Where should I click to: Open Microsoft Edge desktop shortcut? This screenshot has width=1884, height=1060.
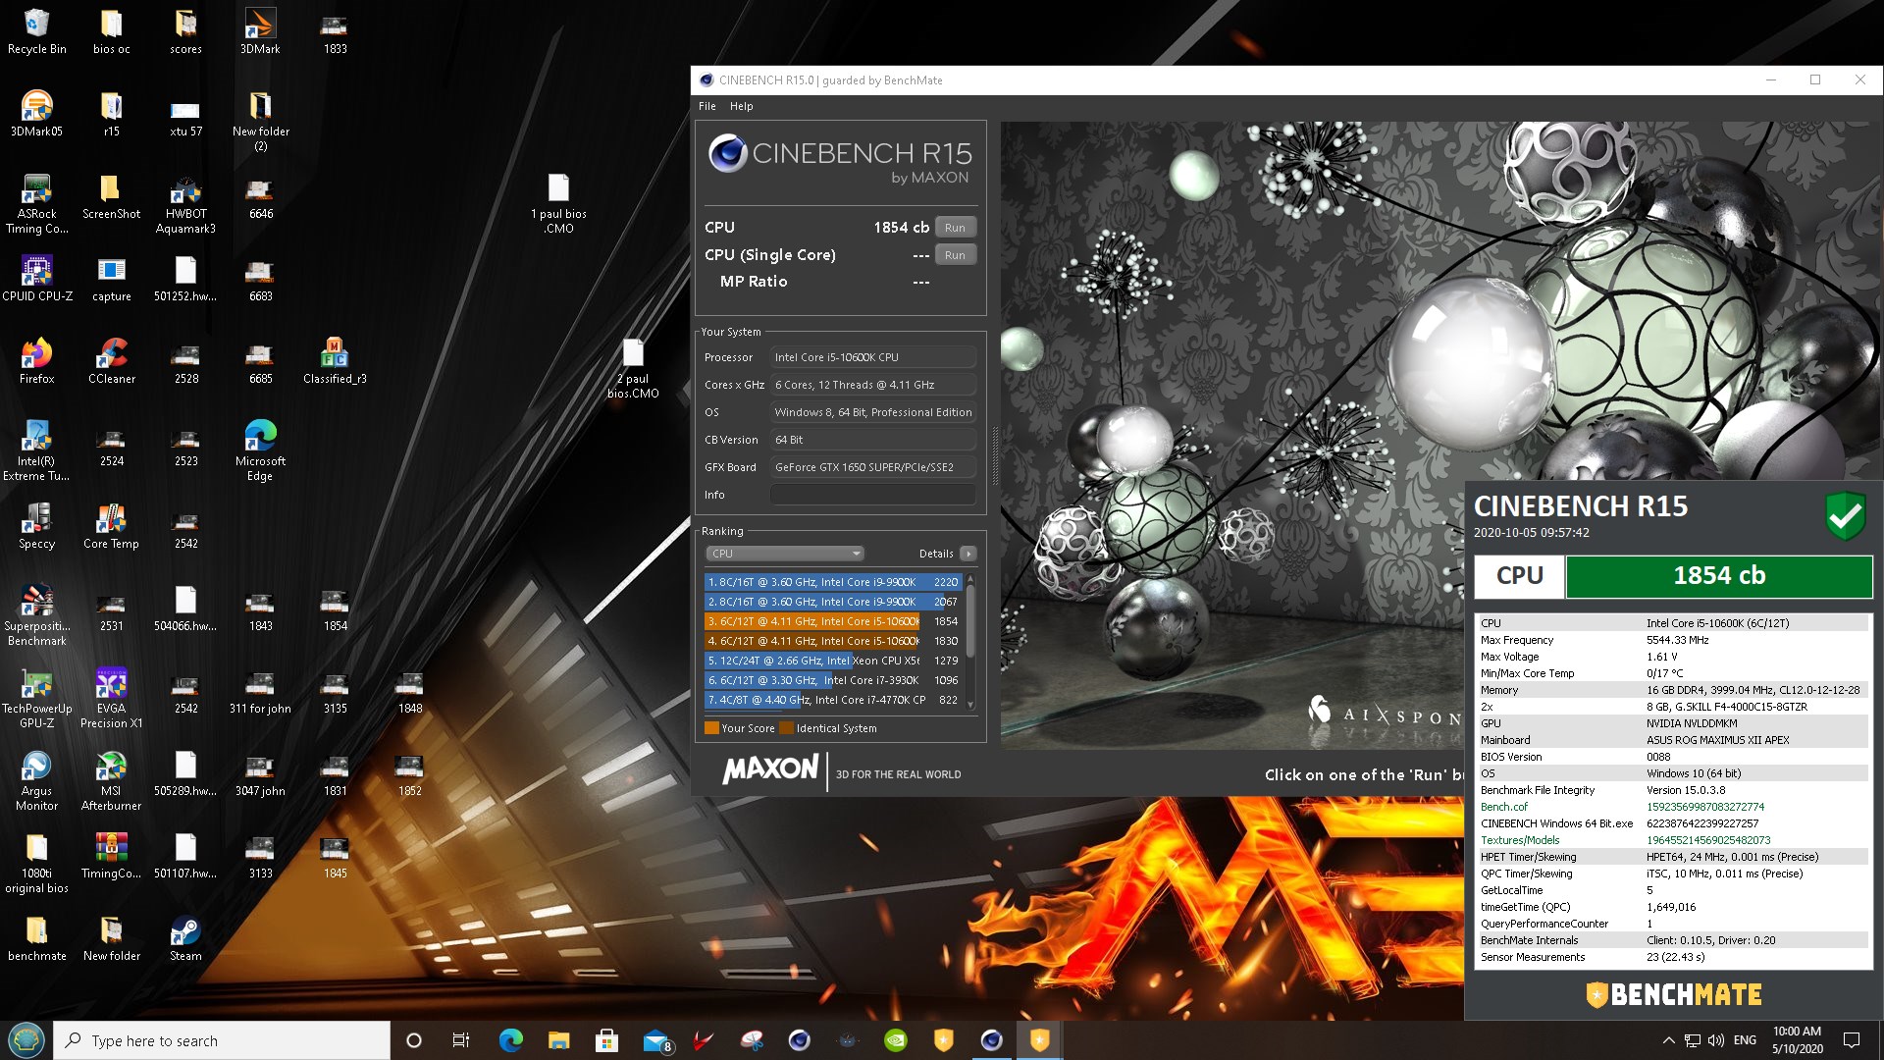[x=260, y=451]
